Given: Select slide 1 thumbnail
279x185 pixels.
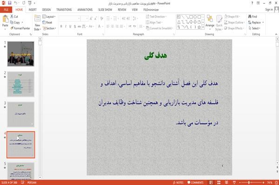Looking at the screenshot, I should [x=21, y=54].
